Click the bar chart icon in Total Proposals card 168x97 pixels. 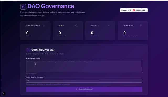pyautogui.click(x=44, y=25)
